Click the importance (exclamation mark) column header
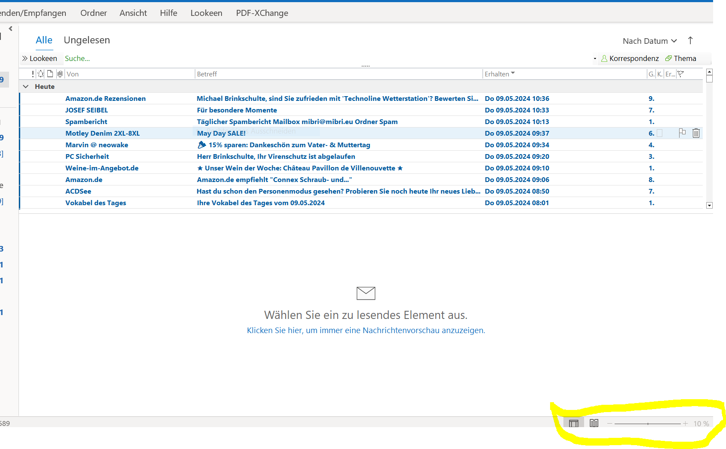This screenshot has width=726, height=449. (x=33, y=74)
